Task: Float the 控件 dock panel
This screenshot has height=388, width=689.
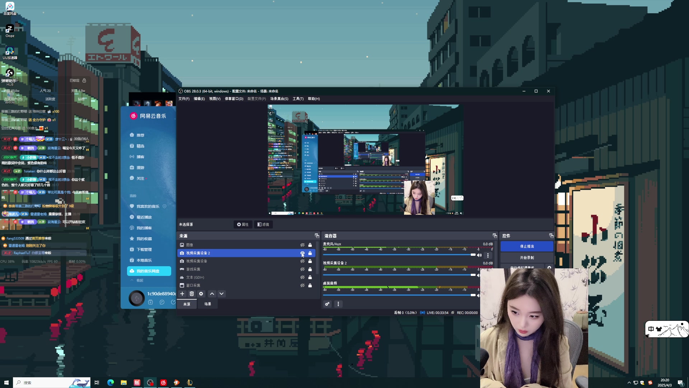Action: (551, 236)
